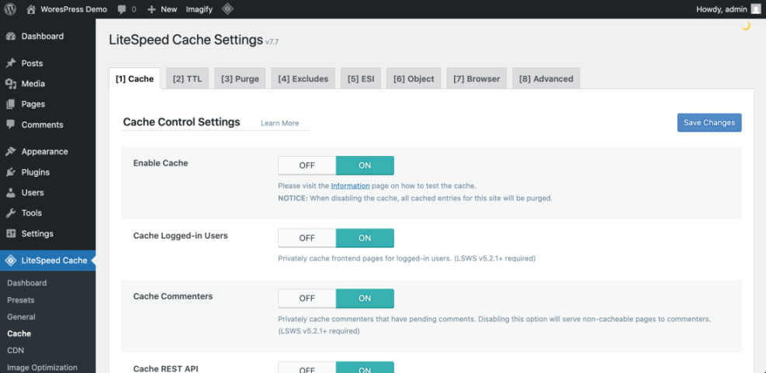Click the Posts pushpin icon
Image resolution: width=766 pixels, height=373 pixels.
pos(11,64)
